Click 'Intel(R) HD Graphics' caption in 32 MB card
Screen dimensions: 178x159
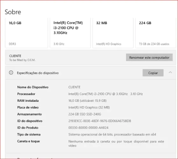point(109,44)
